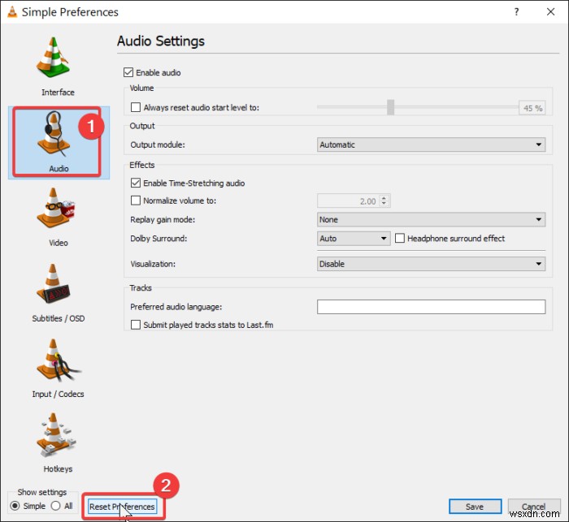Image resolution: width=569 pixels, height=522 pixels.
Task: Open the Video settings cone icon
Action: tap(55, 208)
